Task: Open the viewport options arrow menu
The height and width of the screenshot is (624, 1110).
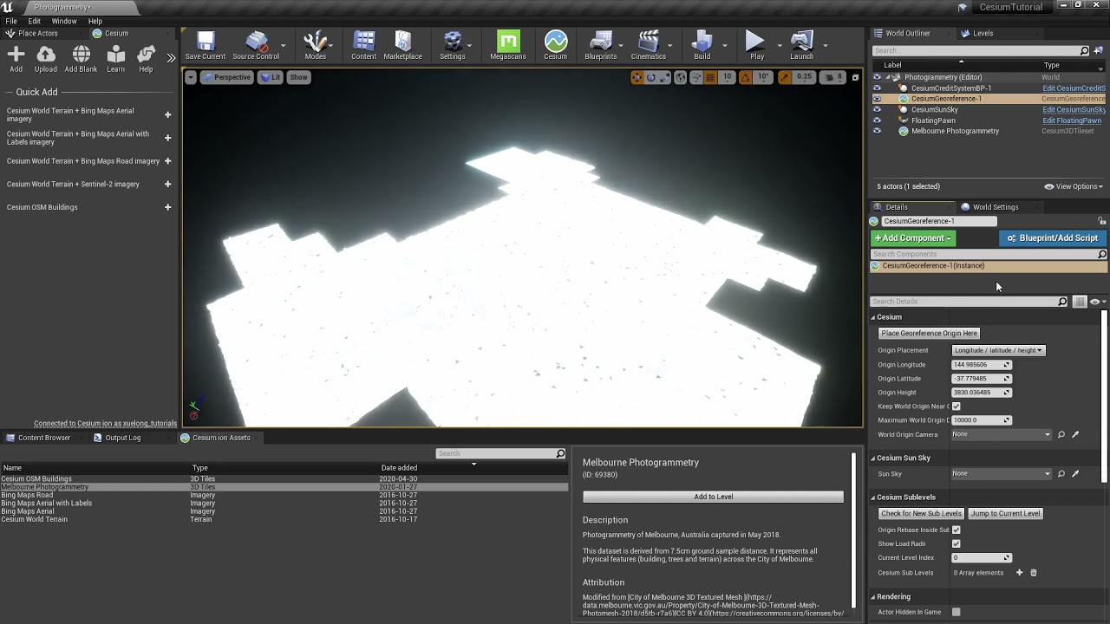Action: coord(191,77)
